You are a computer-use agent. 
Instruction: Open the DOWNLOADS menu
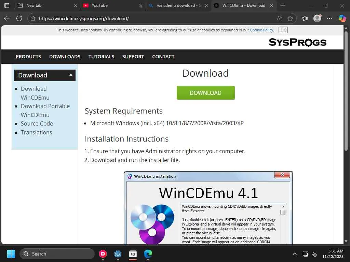(65, 57)
